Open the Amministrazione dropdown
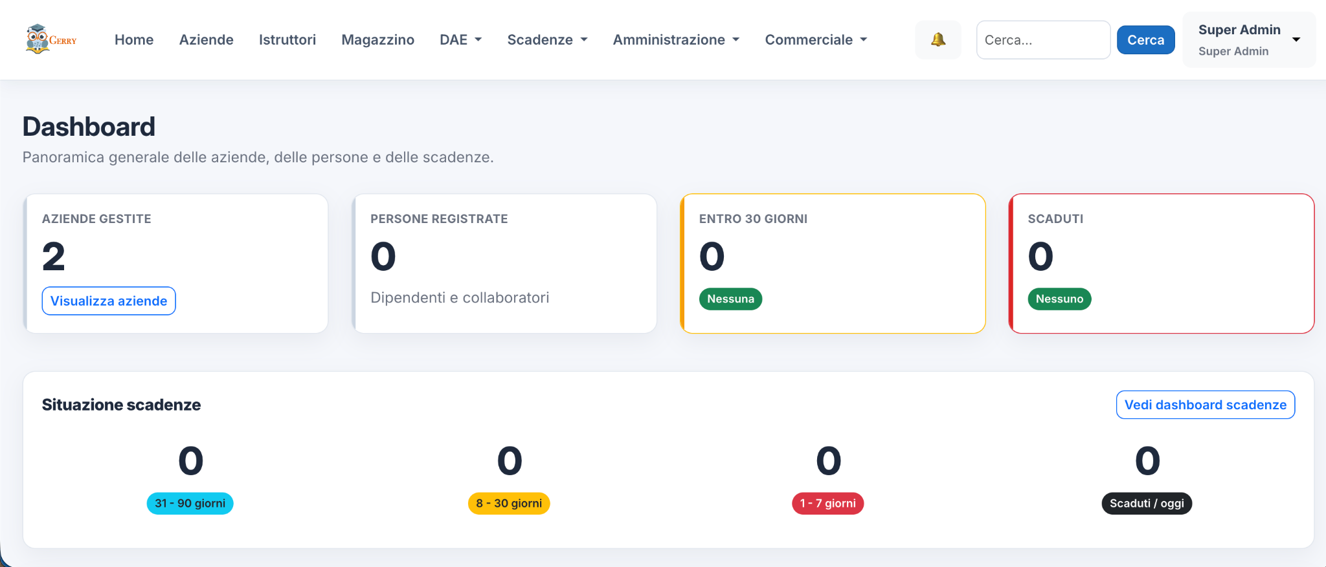The height and width of the screenshot is (567, 1326). coord(677,39)
